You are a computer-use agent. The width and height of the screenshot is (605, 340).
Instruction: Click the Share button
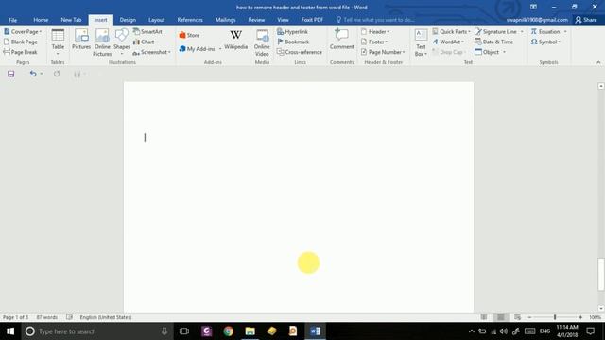point(586,20)
